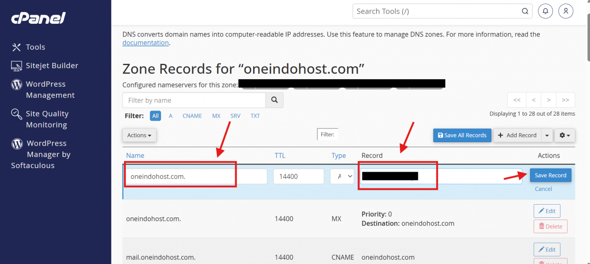Click the filter search button
This screenshot has width=590, height=264.
point(274,100)
